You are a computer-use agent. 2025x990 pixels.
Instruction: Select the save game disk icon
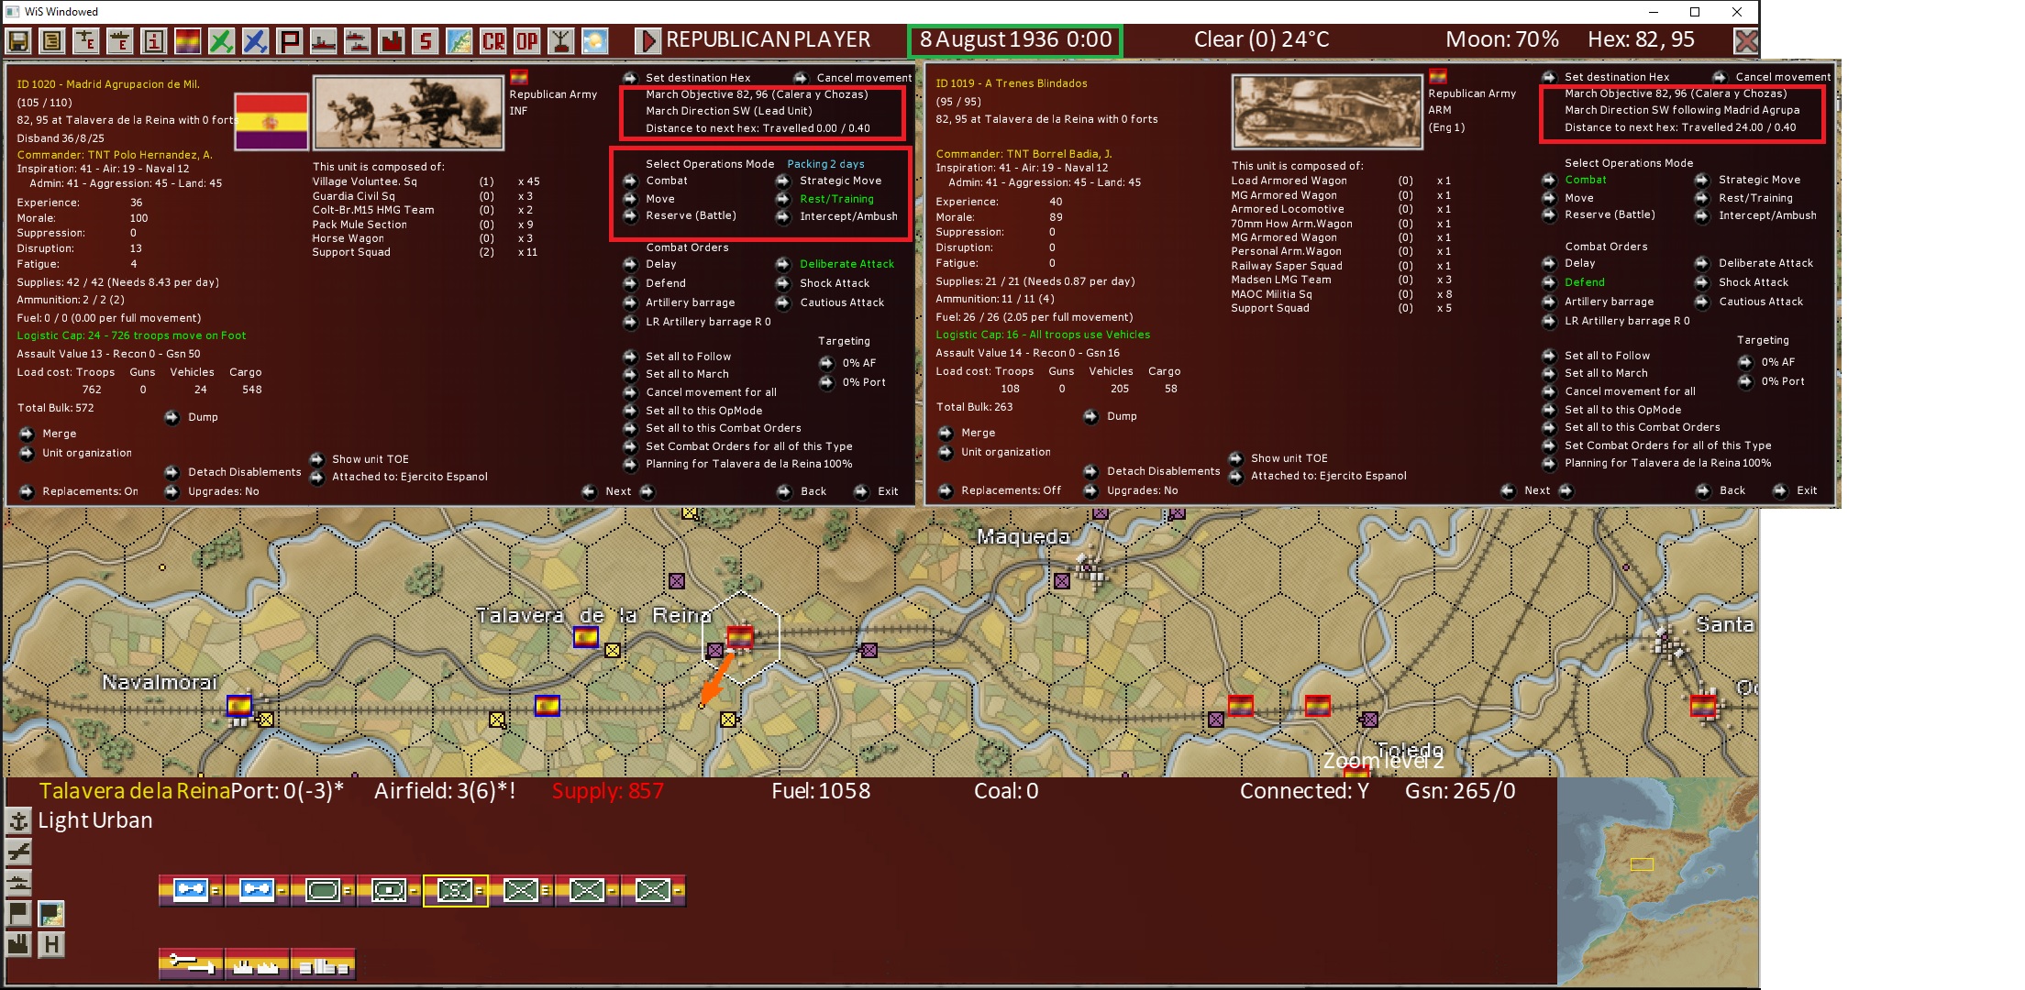[x=18, y=39]
